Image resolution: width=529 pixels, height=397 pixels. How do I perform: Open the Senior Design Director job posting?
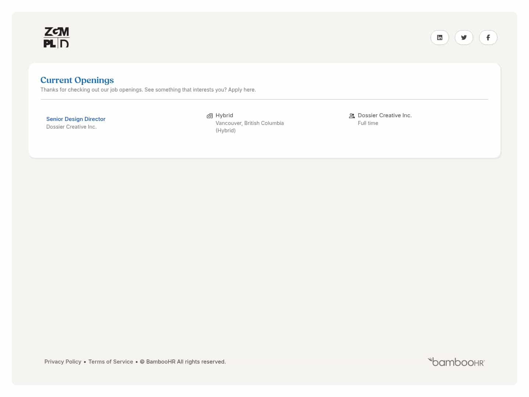pyautogui.click(x=76, y=119)
